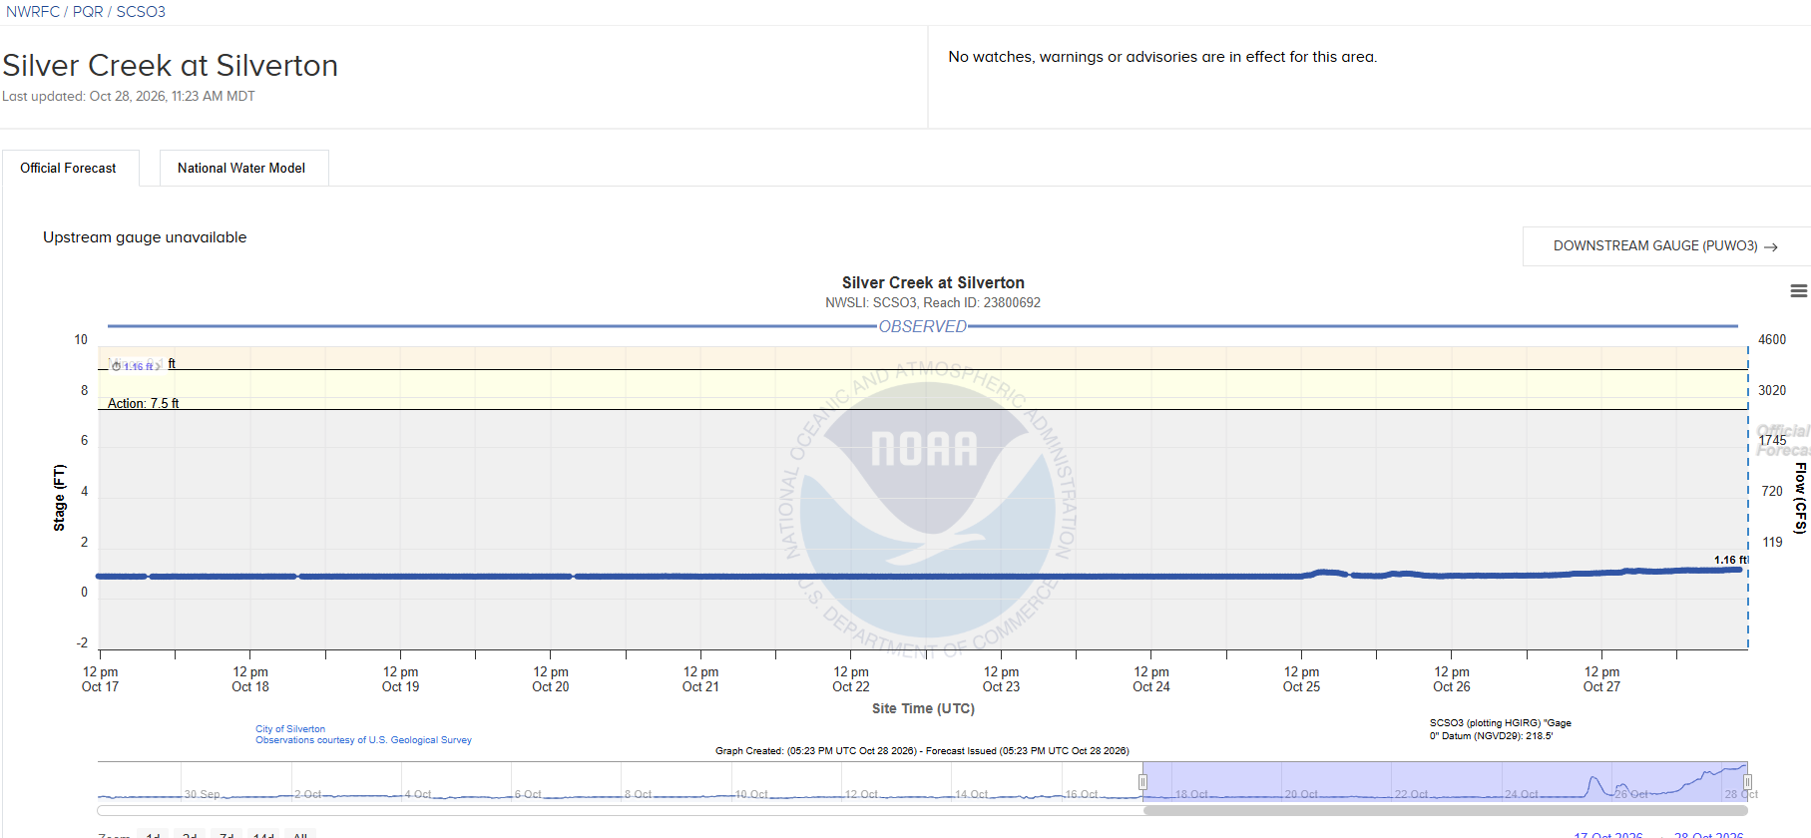Switch to the Official Forecast tab
1811x838 pixels.
point(69,168)
